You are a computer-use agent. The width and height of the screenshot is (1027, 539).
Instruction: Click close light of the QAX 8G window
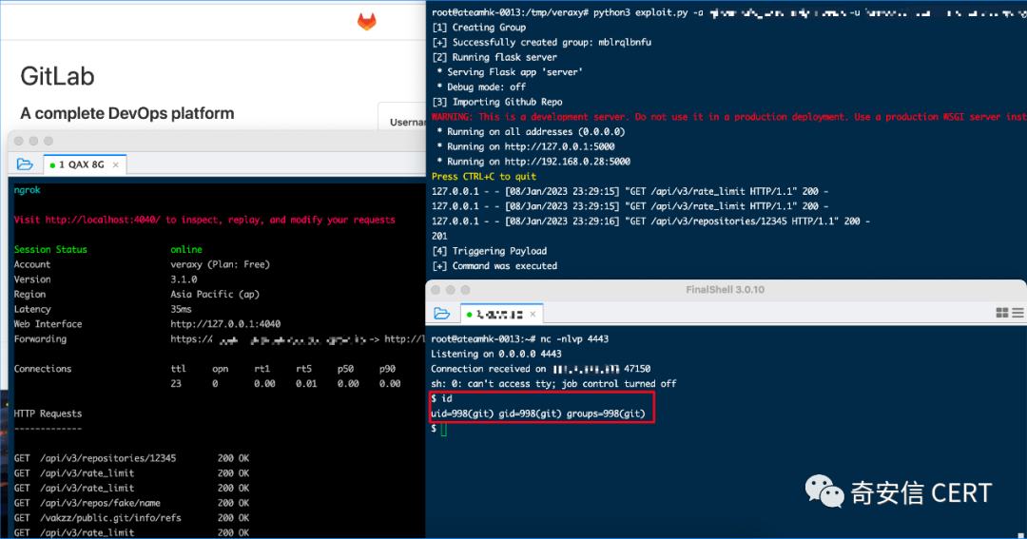pyautogui.click(x=18, y=141)
